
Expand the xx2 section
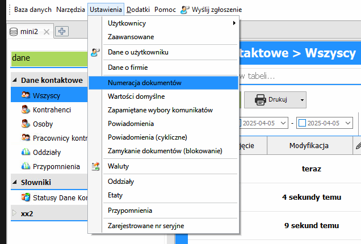coord(15,213)
